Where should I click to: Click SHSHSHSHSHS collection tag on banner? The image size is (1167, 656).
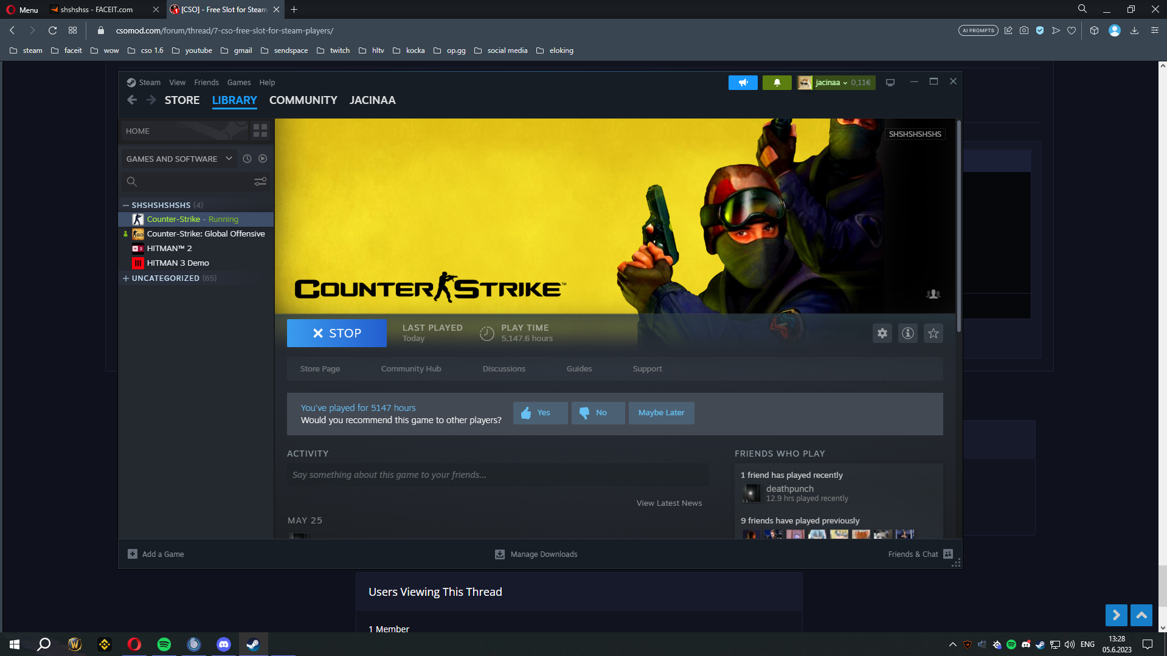pos(915,134)
